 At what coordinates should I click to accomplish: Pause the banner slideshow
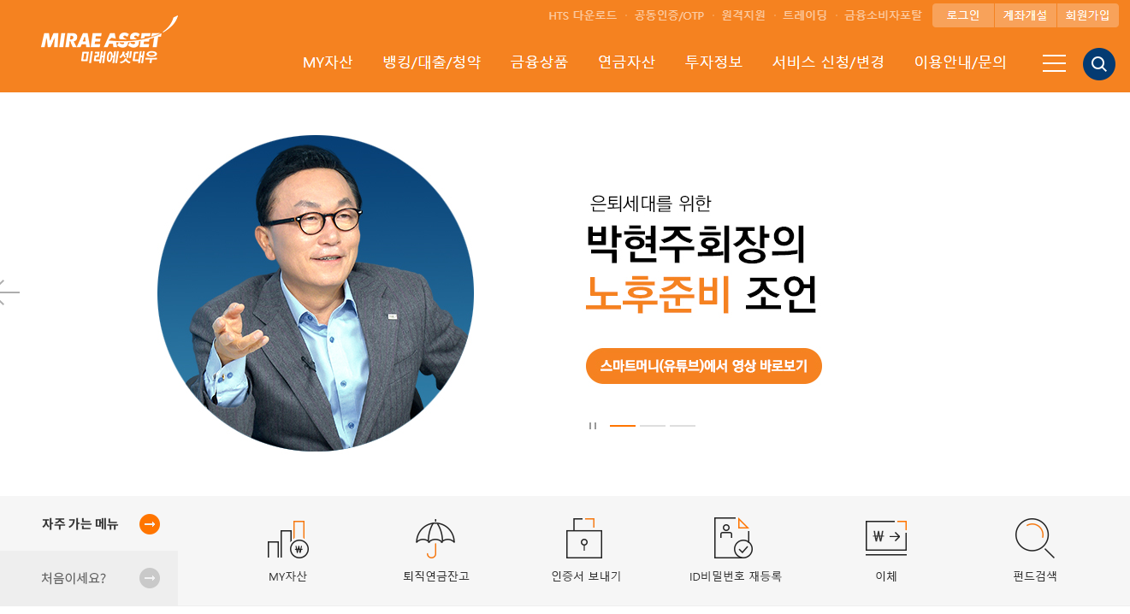tap(592, 426)
